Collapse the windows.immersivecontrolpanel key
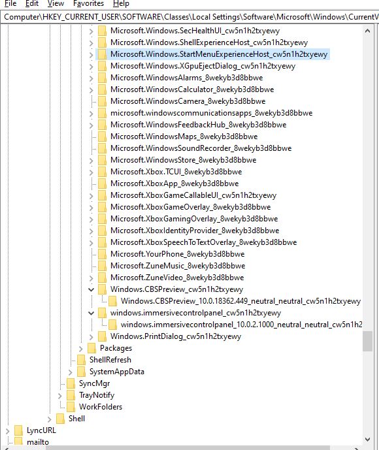This screenshot has height=450, width=379. coord(91,313)
